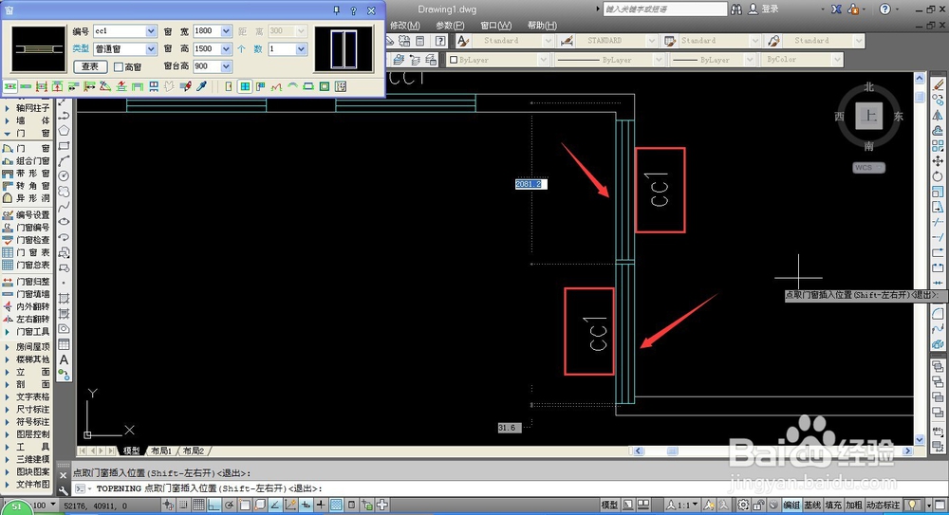Open 修改(M) menu
The width and height of the screenshot is (949, 515).
click(x=404, y=26)
